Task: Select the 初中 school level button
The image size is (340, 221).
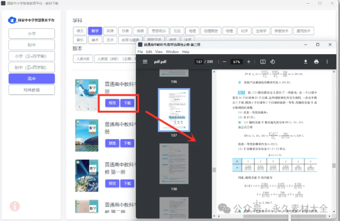Action: tap(31, 45)
